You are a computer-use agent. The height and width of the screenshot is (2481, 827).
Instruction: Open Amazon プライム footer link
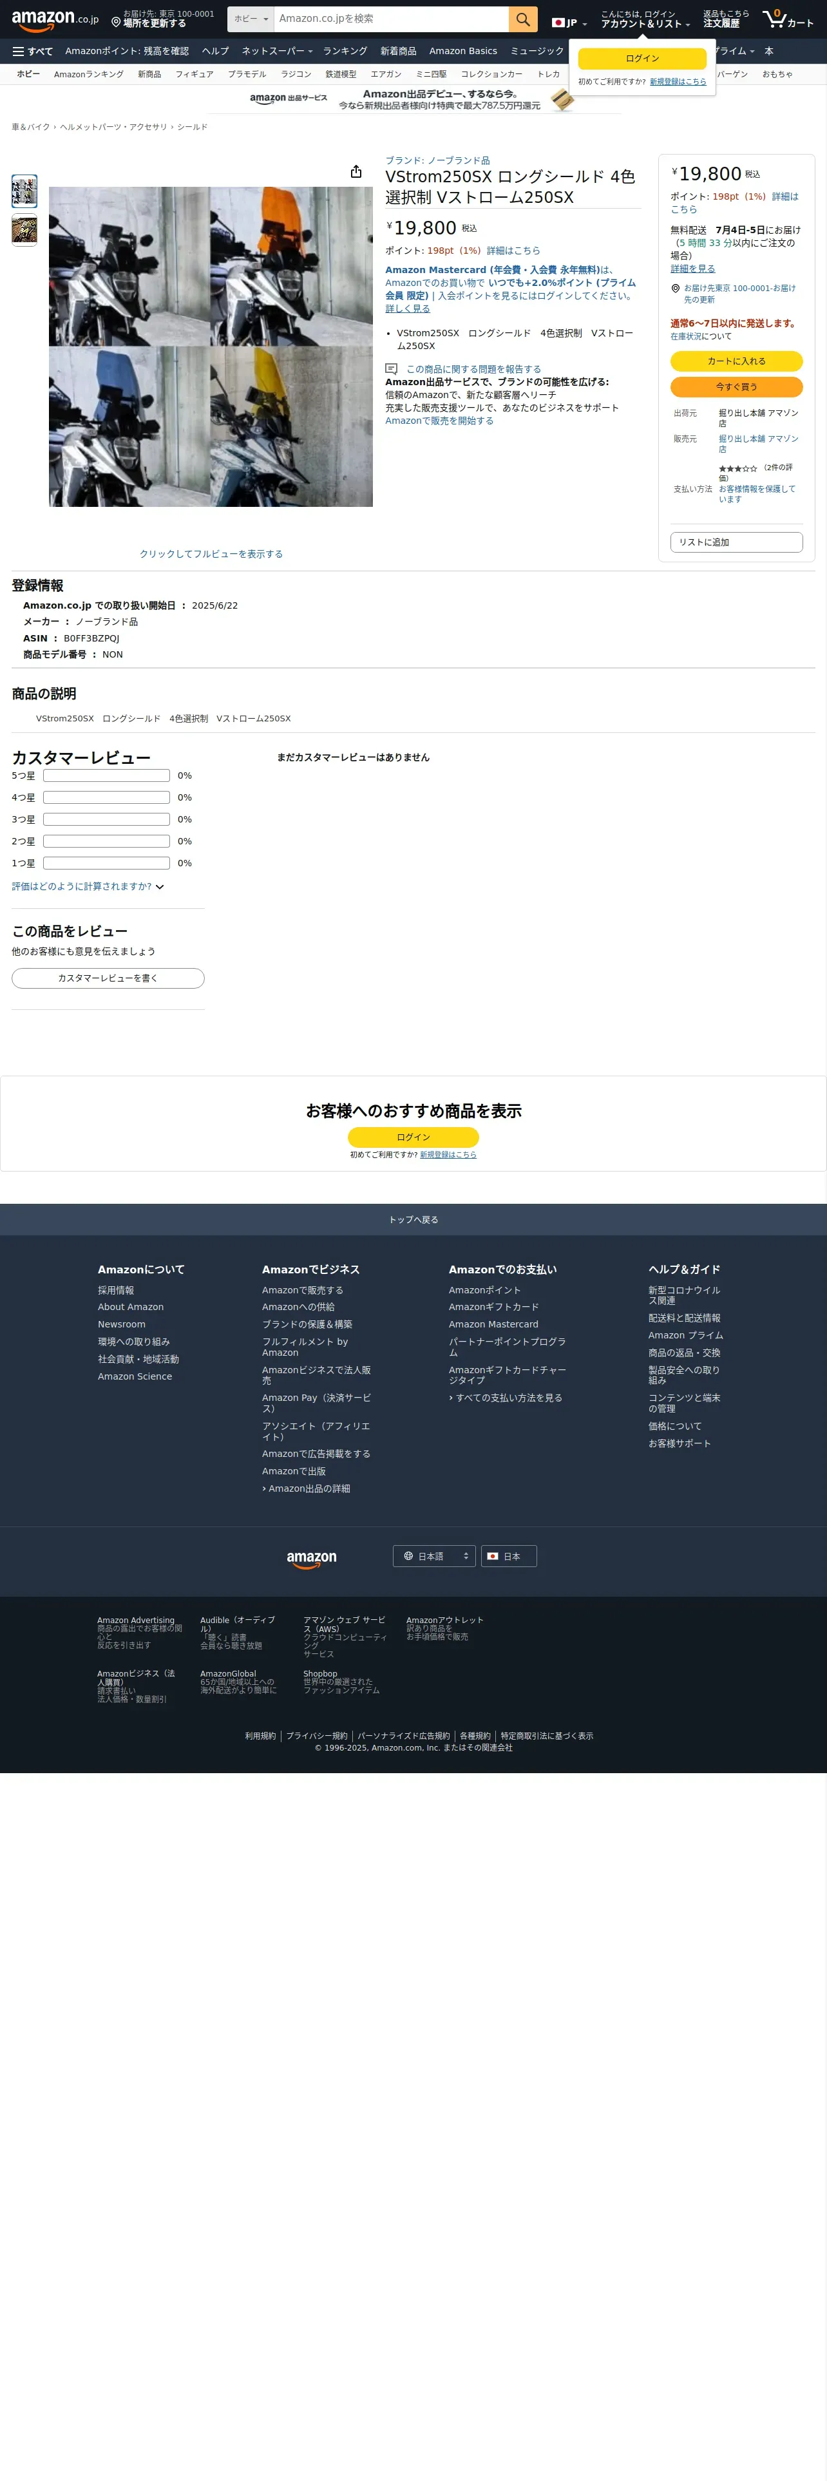tap(685, 1335)
